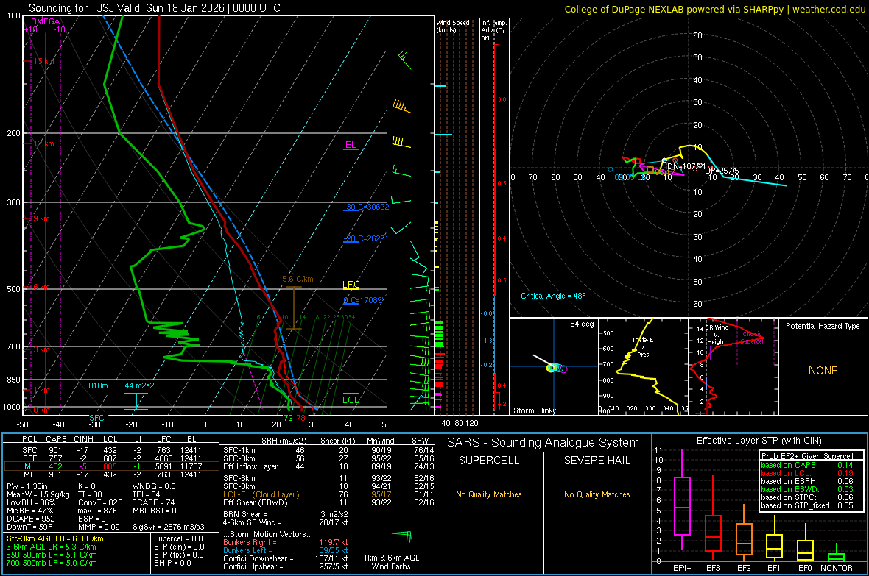869x576 pixels.
Task: Click the 44 m2s2 helicity label
Action: click(140, 385)
